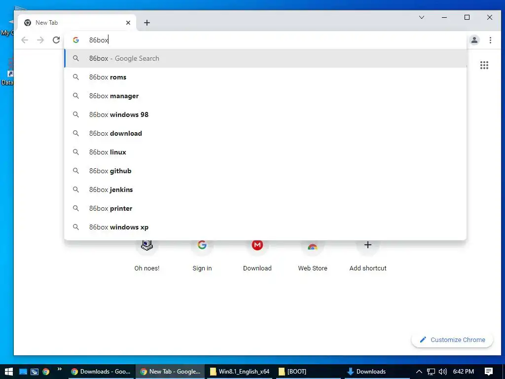Viewport: 505px width, 379px height.
Task: Open a new tab with plus button
Action: (x=147, y=23)
